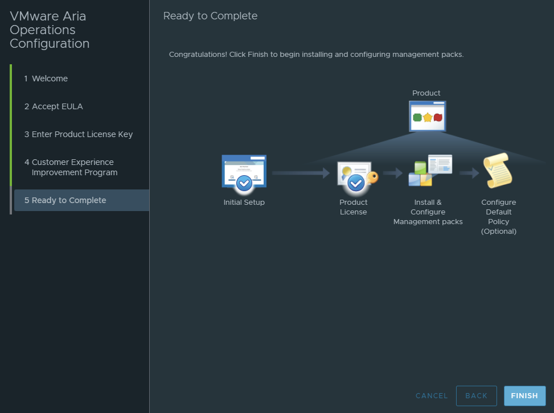Click the 'Product License' label
The image size is (554, 413).
click(x=354, y=207)
